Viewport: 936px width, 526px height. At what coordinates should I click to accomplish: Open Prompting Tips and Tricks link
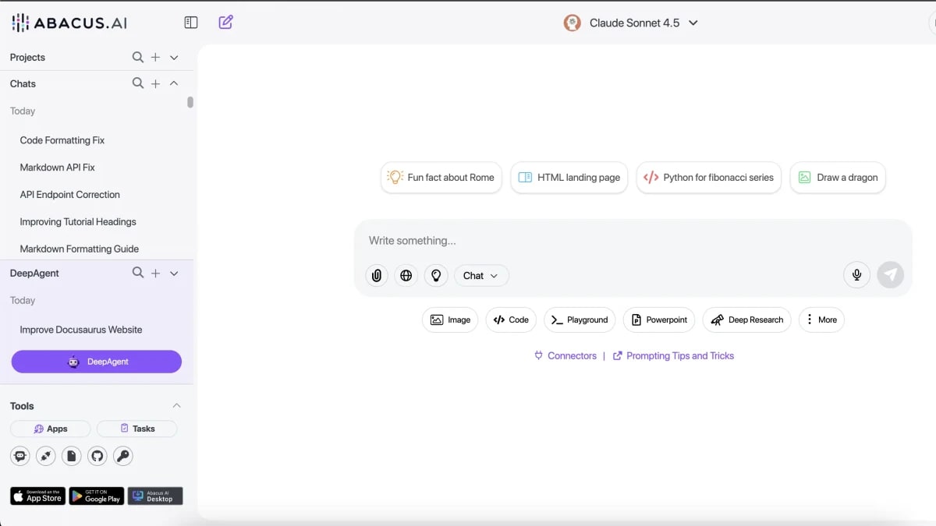click(674, 355)
